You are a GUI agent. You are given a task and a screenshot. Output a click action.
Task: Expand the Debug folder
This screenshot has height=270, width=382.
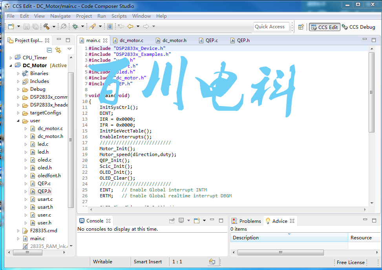click(18, 89)
